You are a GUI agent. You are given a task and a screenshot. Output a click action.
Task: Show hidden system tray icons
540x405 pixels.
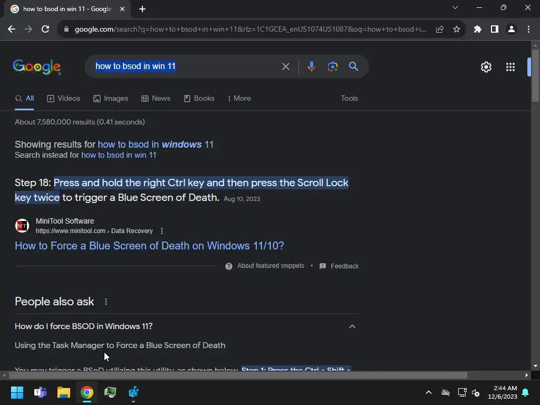point(429,392)
